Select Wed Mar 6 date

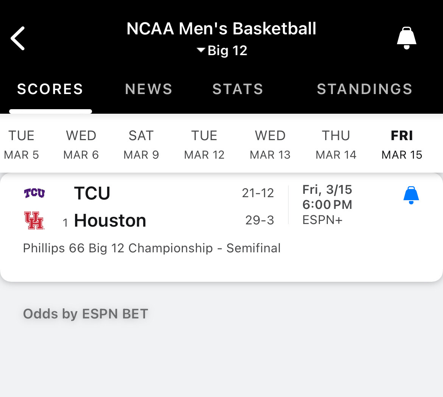(81, 145)
